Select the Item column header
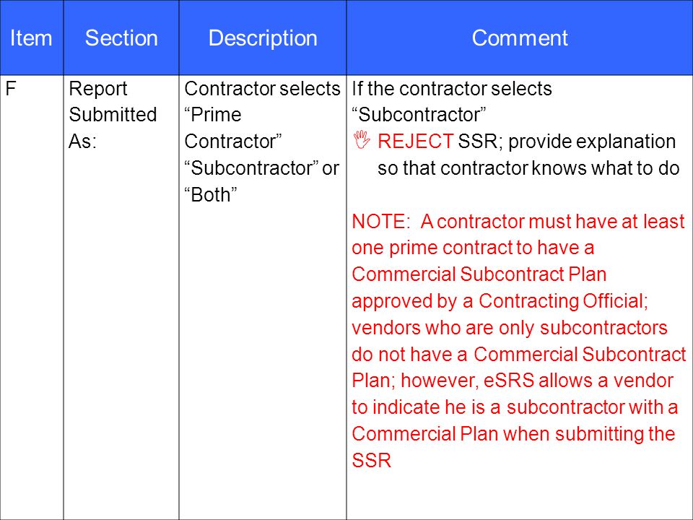Image resolution: width=693 pixels, height=520 pixels. [31, 38]
